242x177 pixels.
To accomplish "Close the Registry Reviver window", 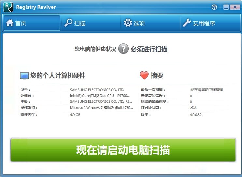I will coord(235,7).
